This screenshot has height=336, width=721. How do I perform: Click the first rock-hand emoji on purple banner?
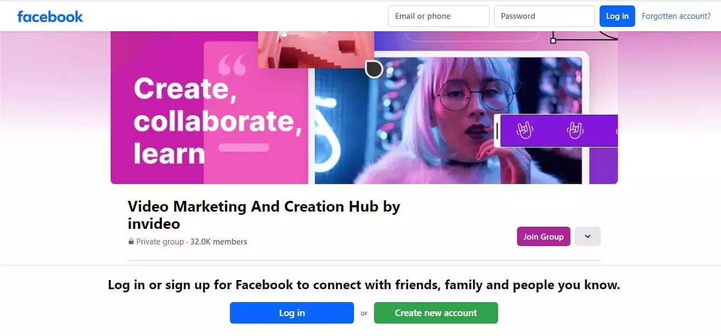[525, 130]
